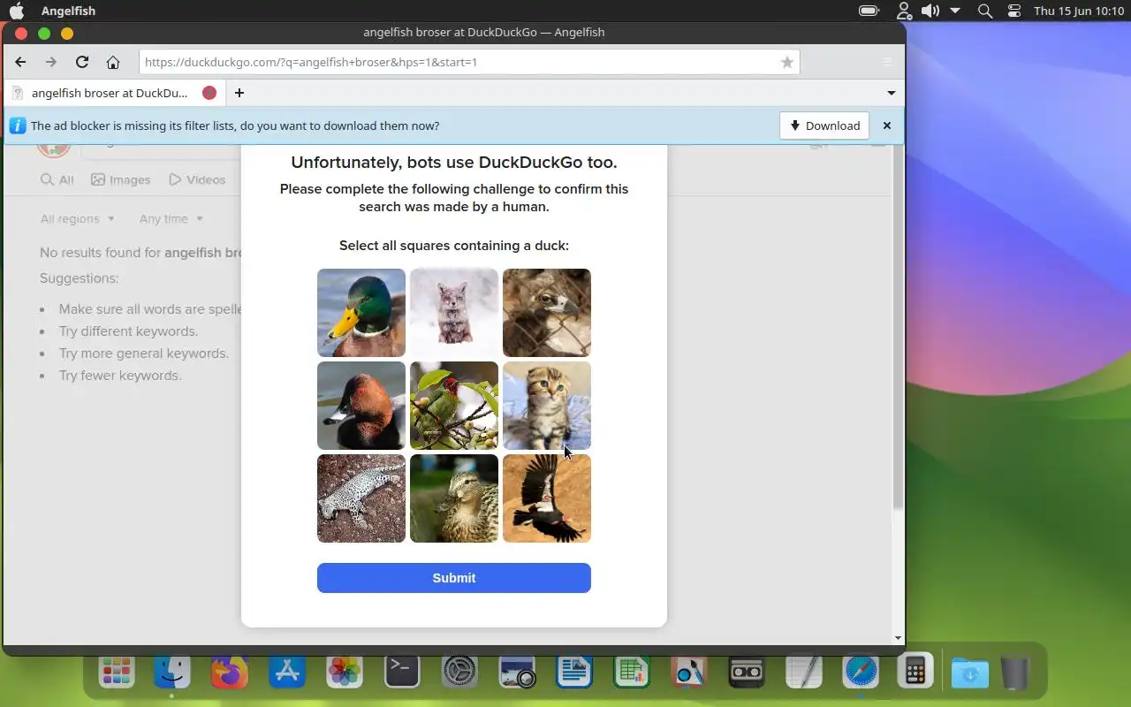Click the page vertical scrollbar
Image resolution: width=1131 pixels, height=707 pixels.
[x=899, y=327]
